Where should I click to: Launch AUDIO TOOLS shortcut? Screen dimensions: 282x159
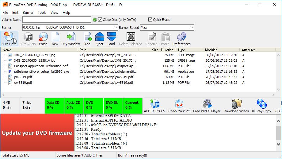154,106
